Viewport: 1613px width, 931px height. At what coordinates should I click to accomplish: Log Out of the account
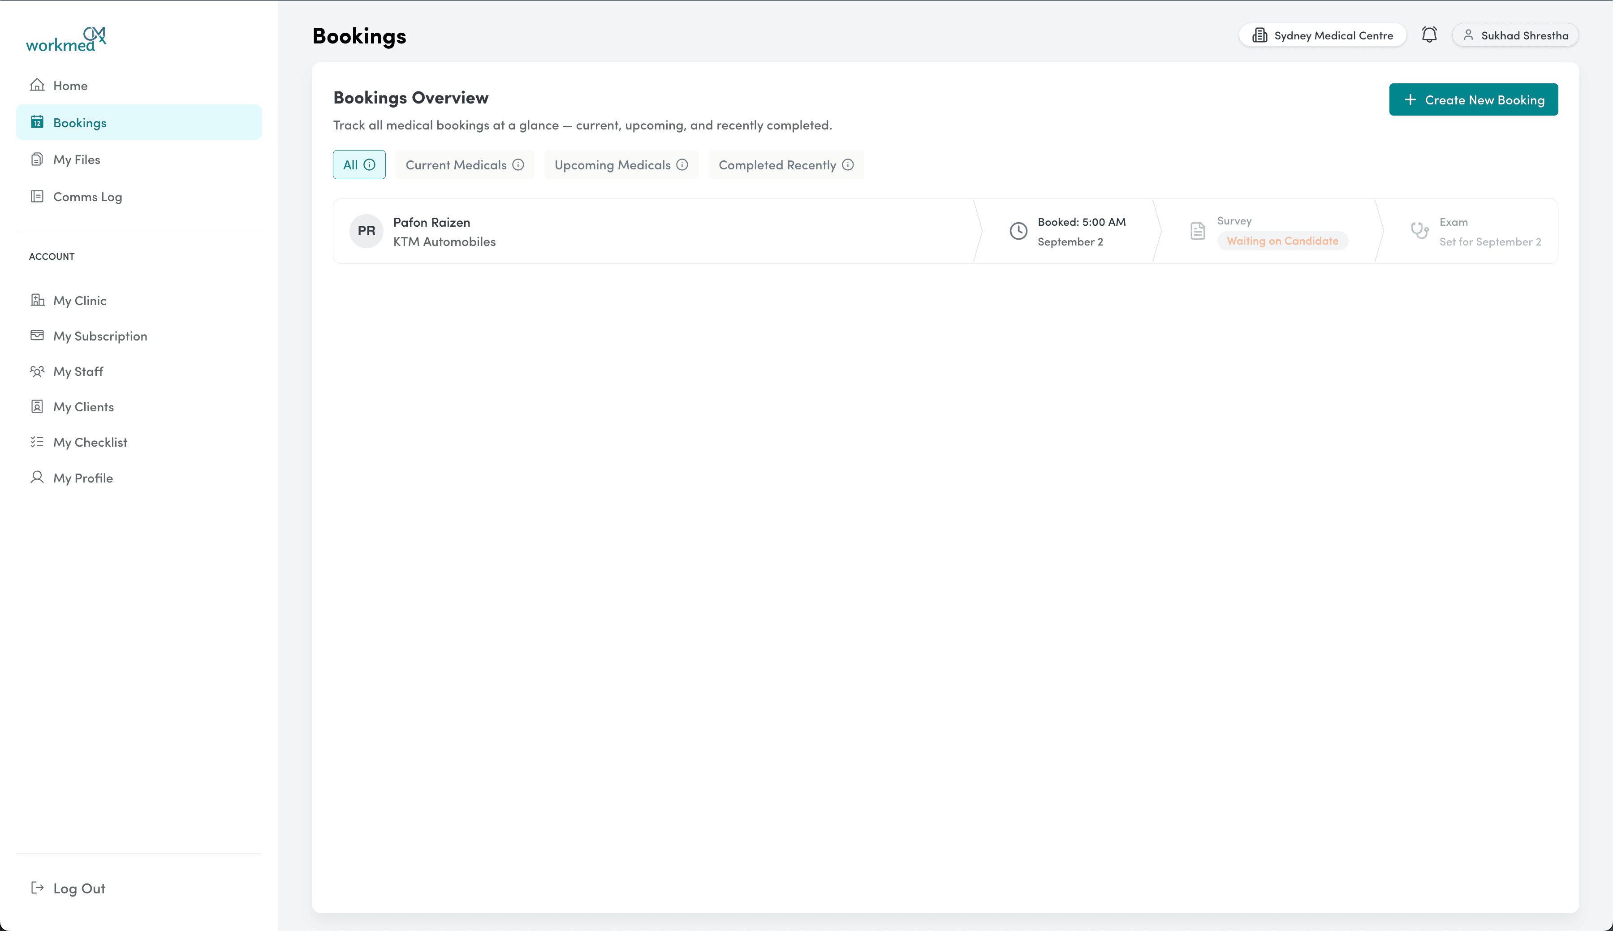(x=79, y=888)
